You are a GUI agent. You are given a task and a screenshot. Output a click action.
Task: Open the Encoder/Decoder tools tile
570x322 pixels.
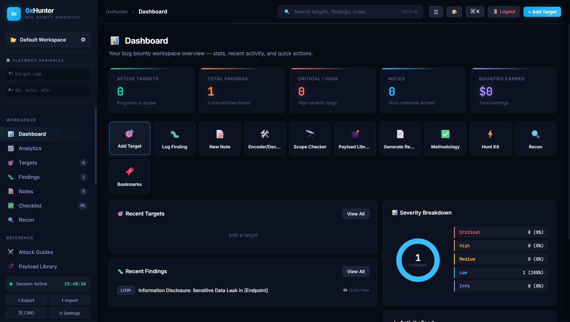265,139
